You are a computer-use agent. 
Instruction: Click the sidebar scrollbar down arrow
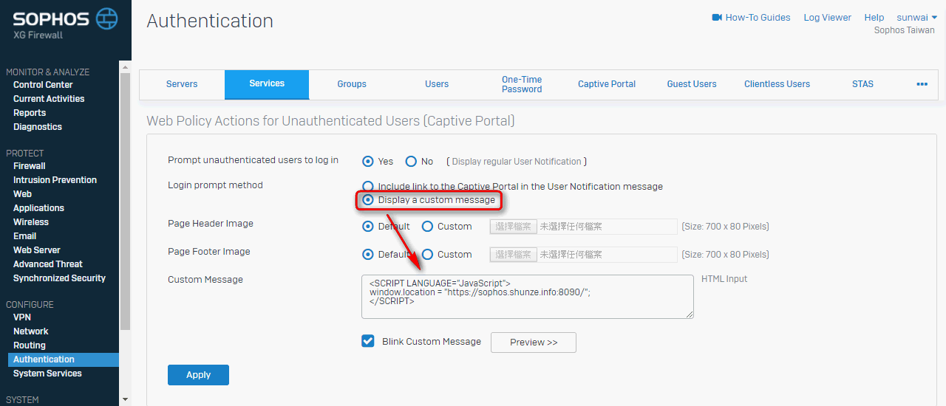pos(124,399)
